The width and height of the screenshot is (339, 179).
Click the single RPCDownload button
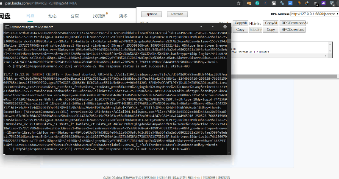tap(293, 30)
